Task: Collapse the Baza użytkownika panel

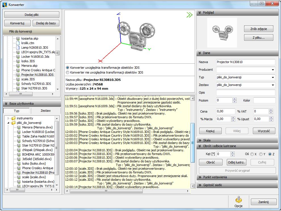Action: point(6,104)
